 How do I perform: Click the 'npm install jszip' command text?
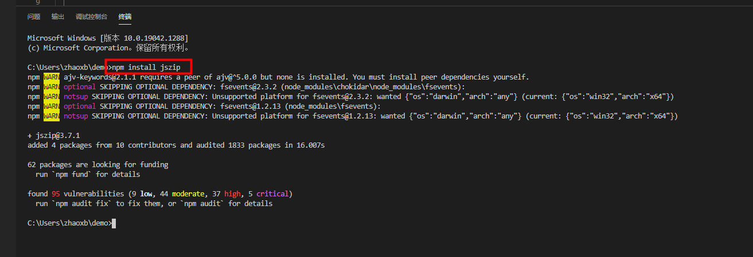point(146,68)
